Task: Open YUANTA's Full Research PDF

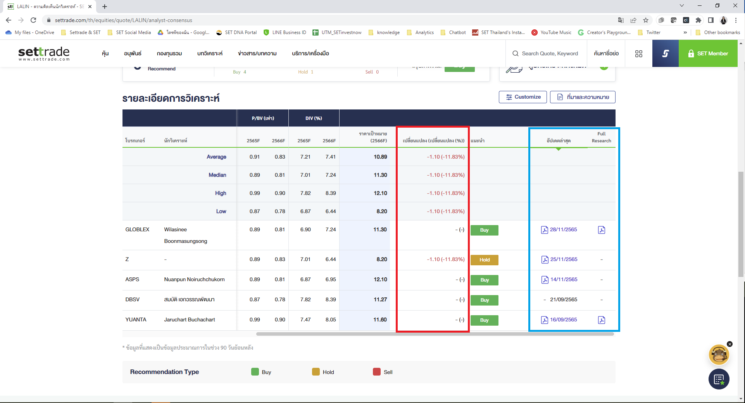Action: pos(601,320)
